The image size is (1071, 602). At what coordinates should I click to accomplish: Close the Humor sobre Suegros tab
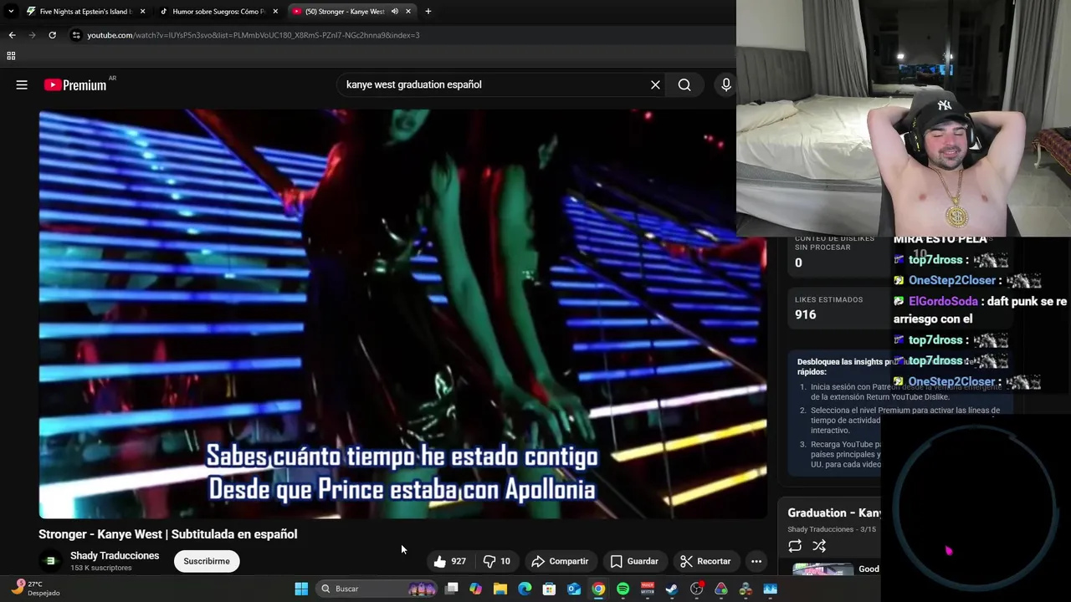(x=275, y=12)
